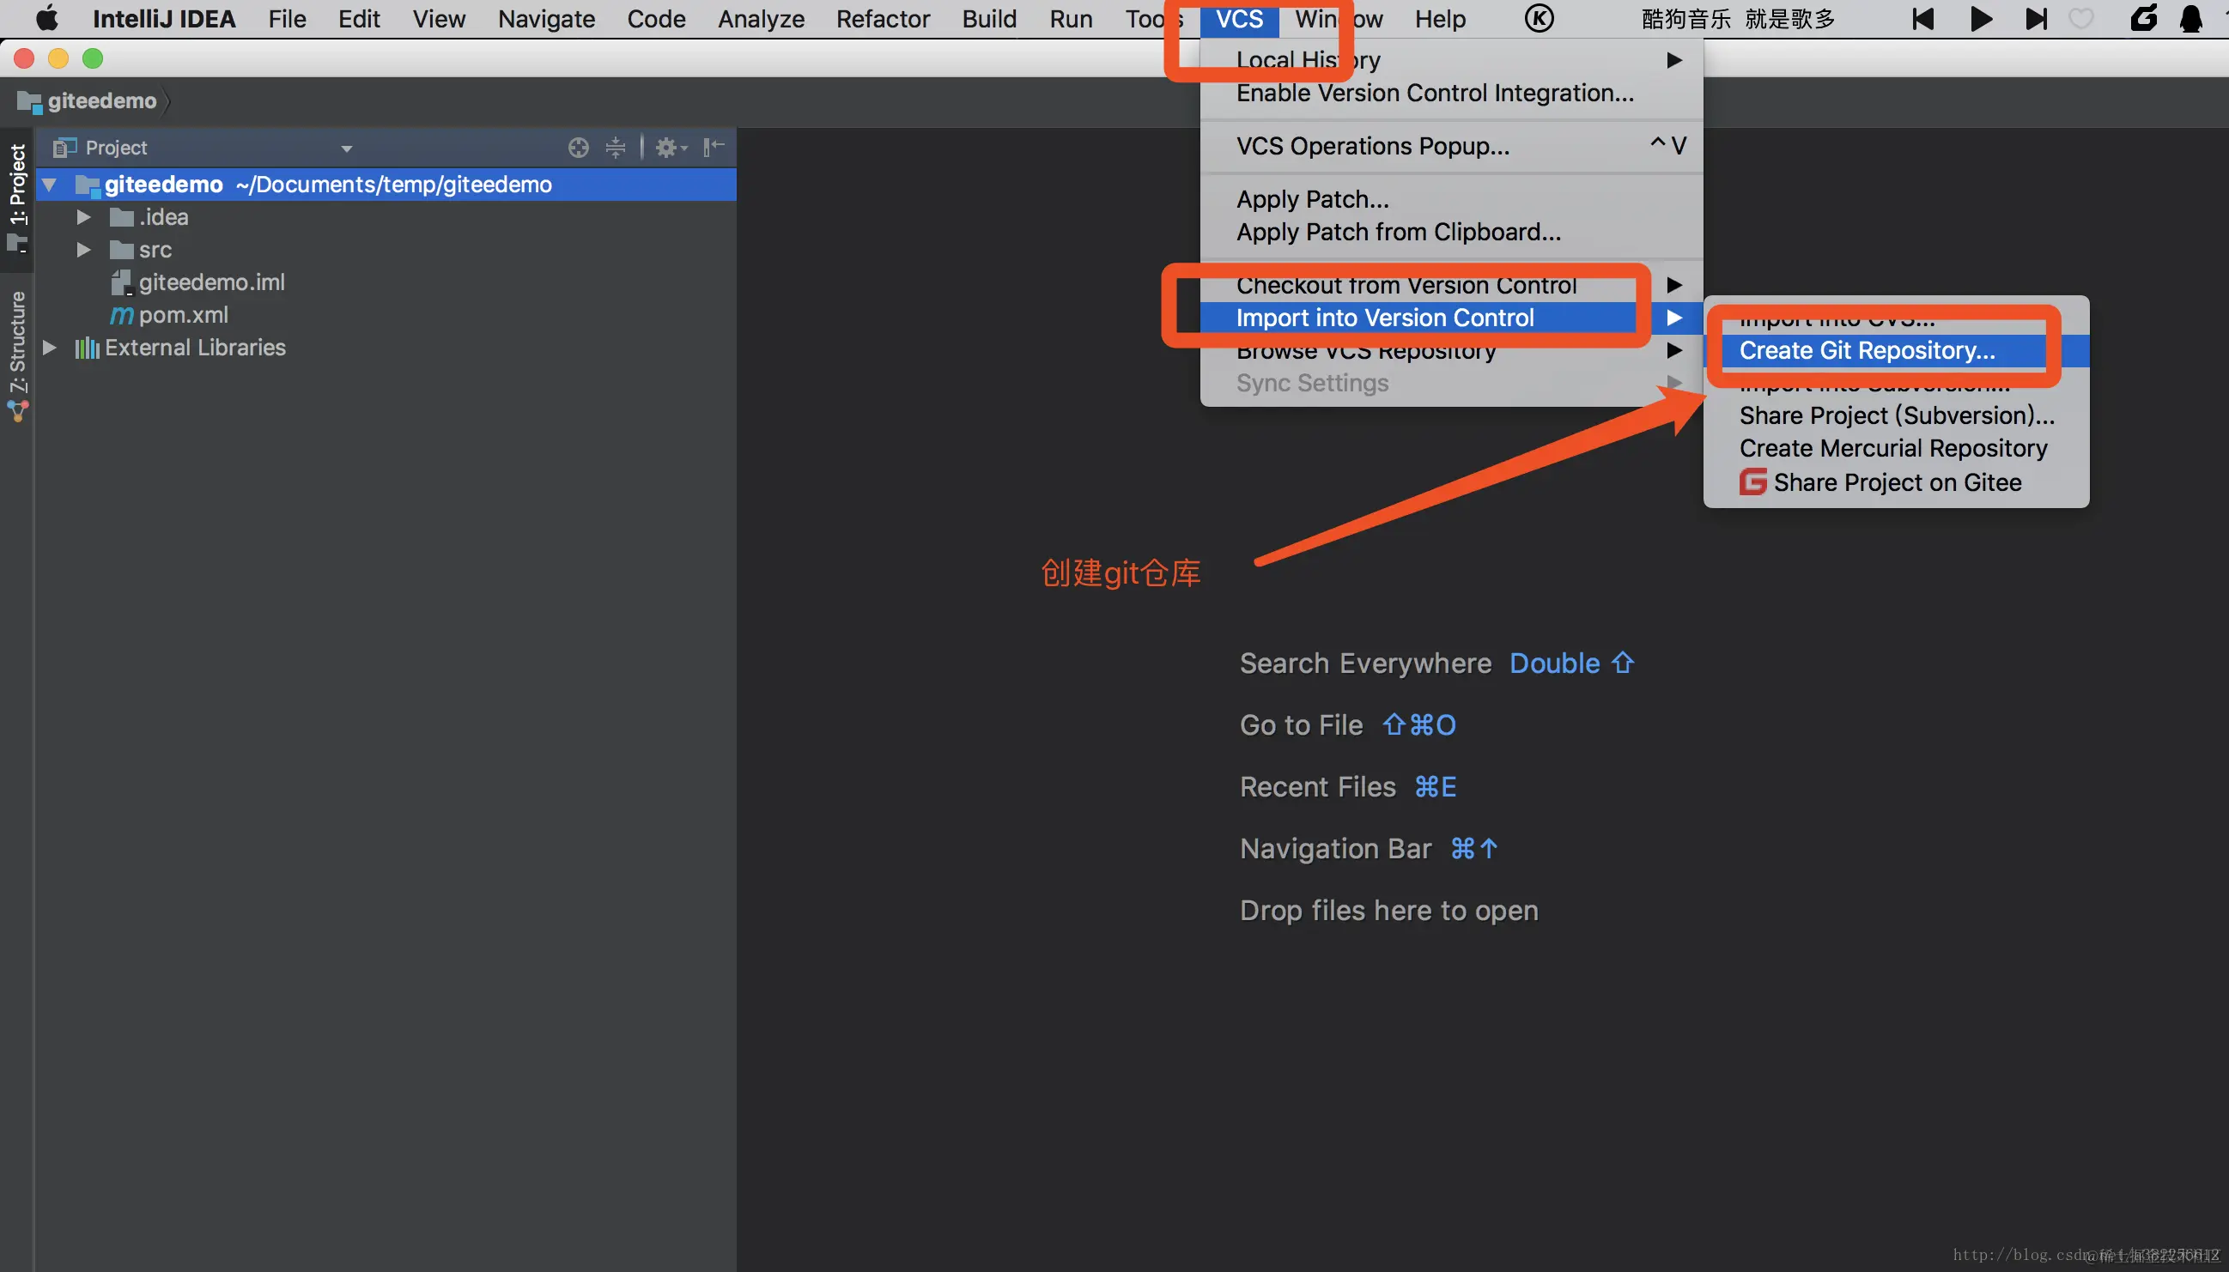This screenshot has width=2229, height=1272.
Task: Select Create Git Repository... menu item
Action: (1867, 350)
